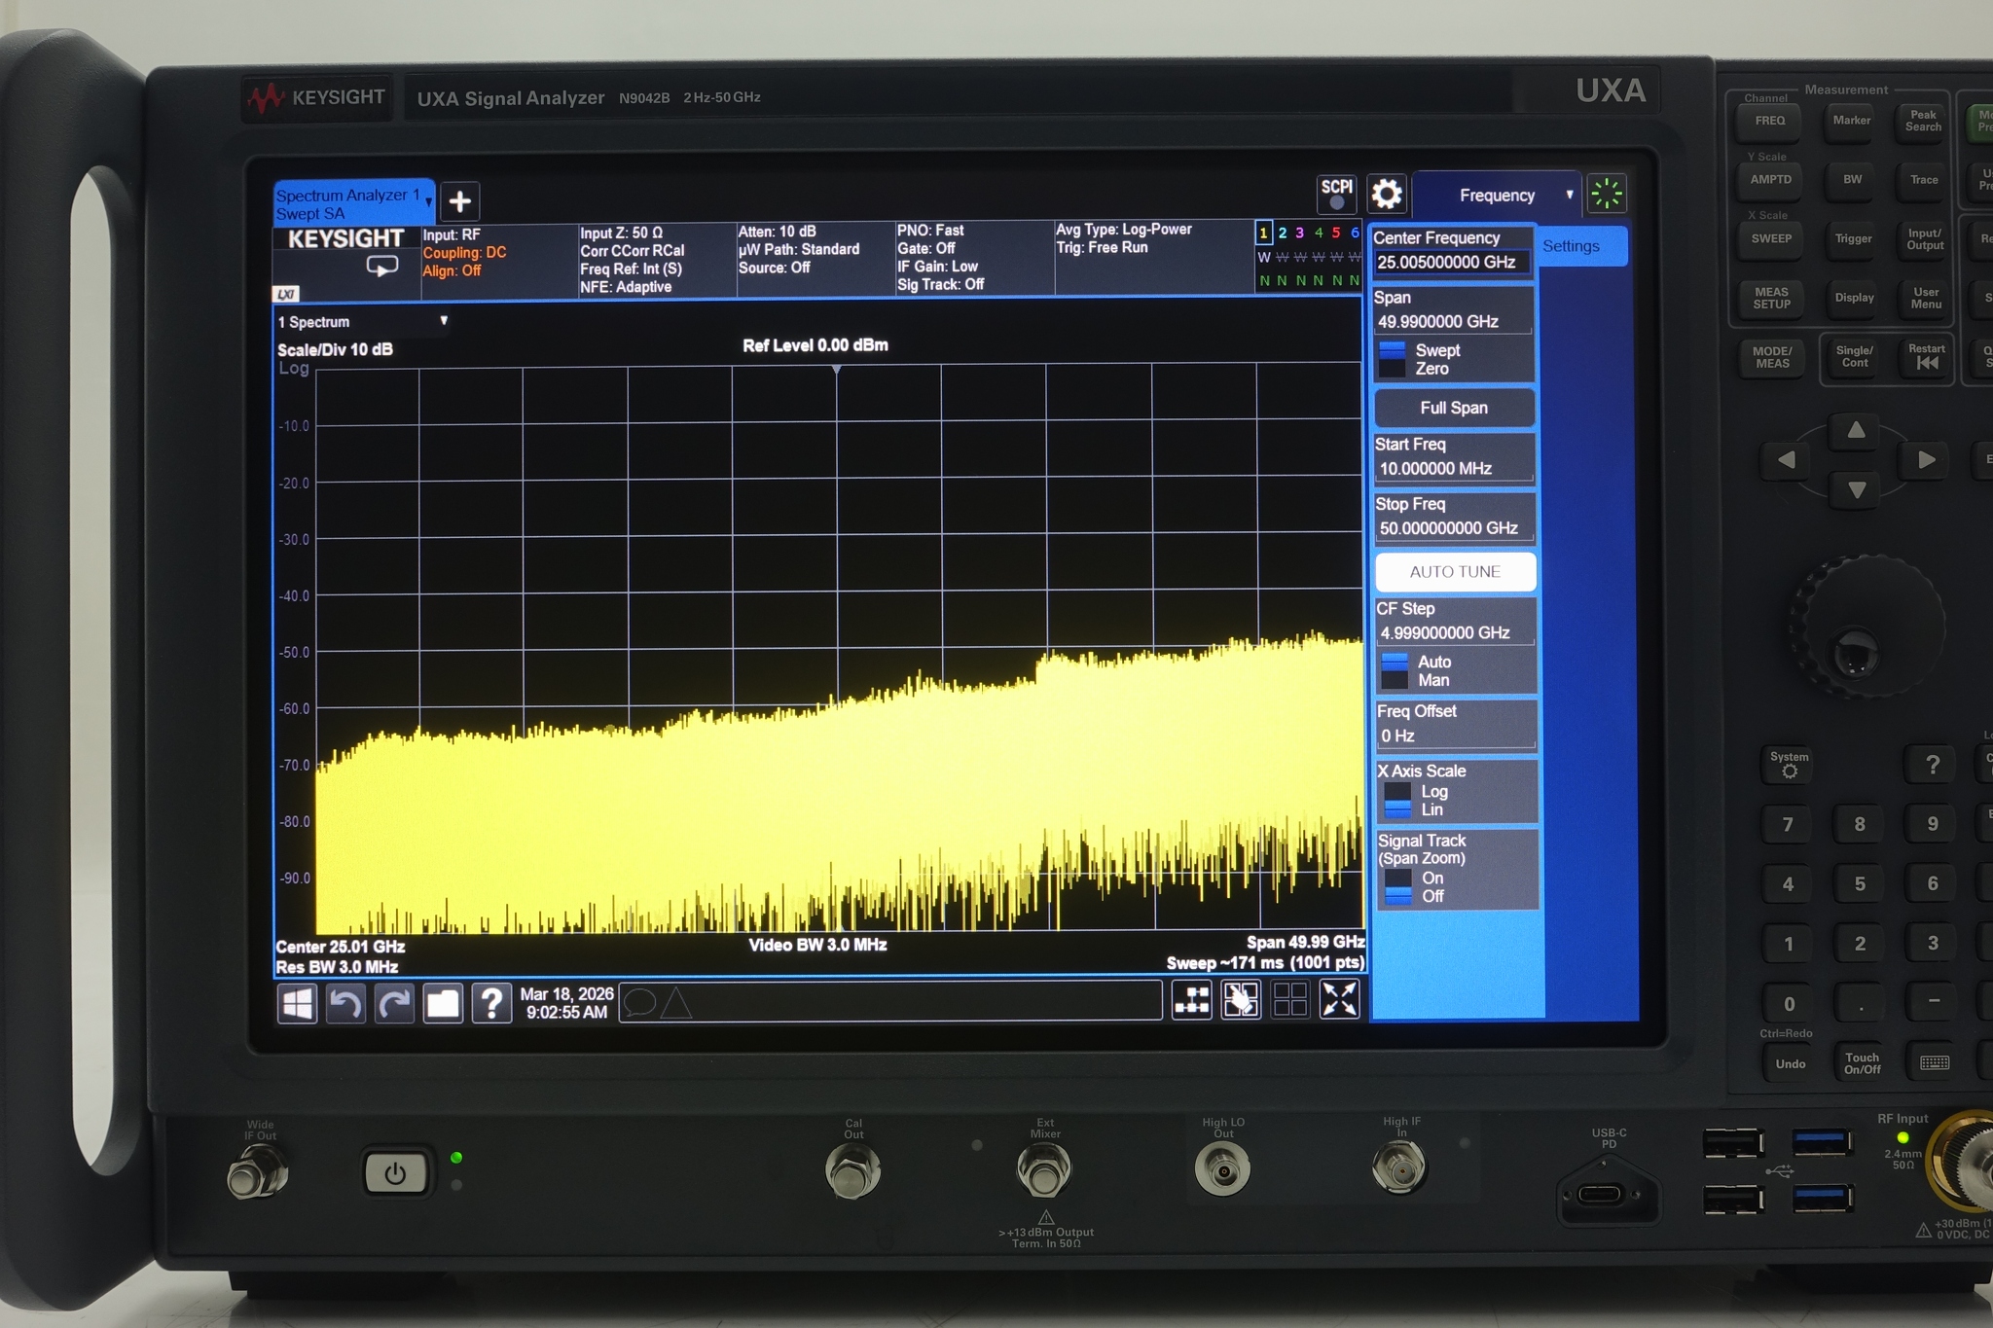1993x1328 pixels.
Task: Select trace 2 in trace indicator
Action: click(1283, 233)
